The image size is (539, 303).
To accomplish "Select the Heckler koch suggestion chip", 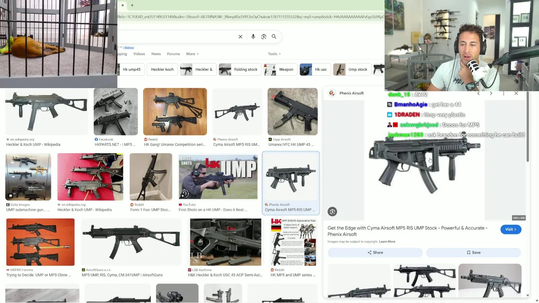I will (x=162, y=69).
